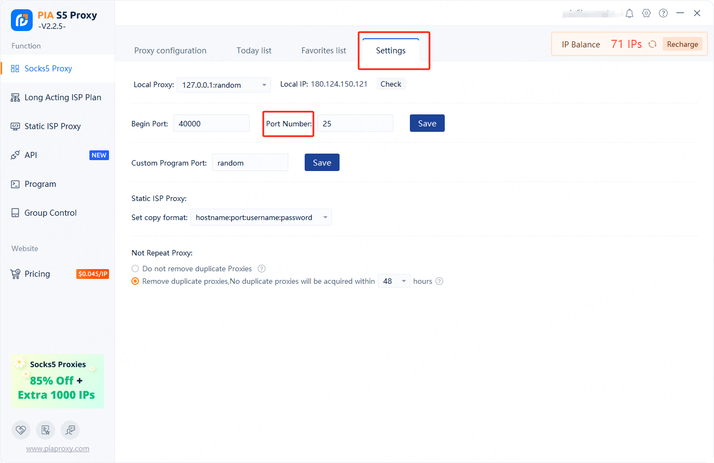Refresh the IP Balance count

(x=652, y=45)
